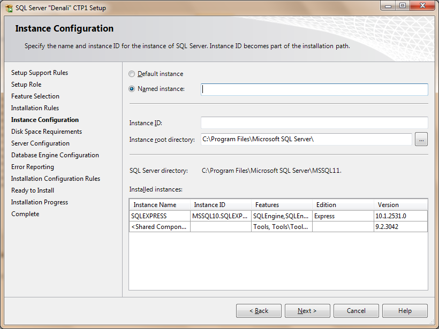Click Ready to Install step

(x=33, y=190)
